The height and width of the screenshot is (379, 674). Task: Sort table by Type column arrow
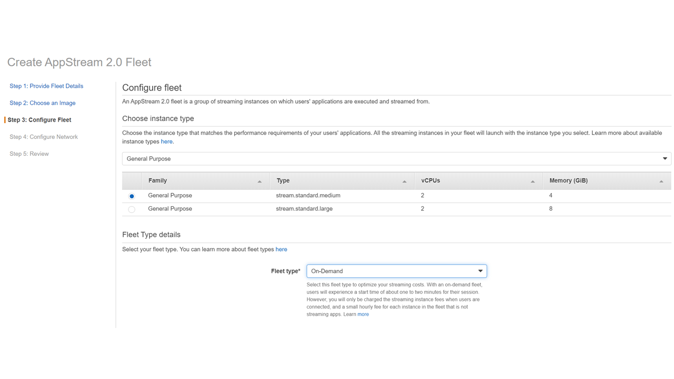click(404, 182)
